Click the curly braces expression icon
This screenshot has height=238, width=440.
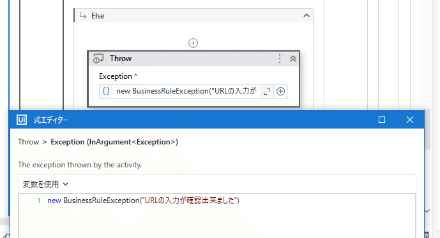(106, 91)
